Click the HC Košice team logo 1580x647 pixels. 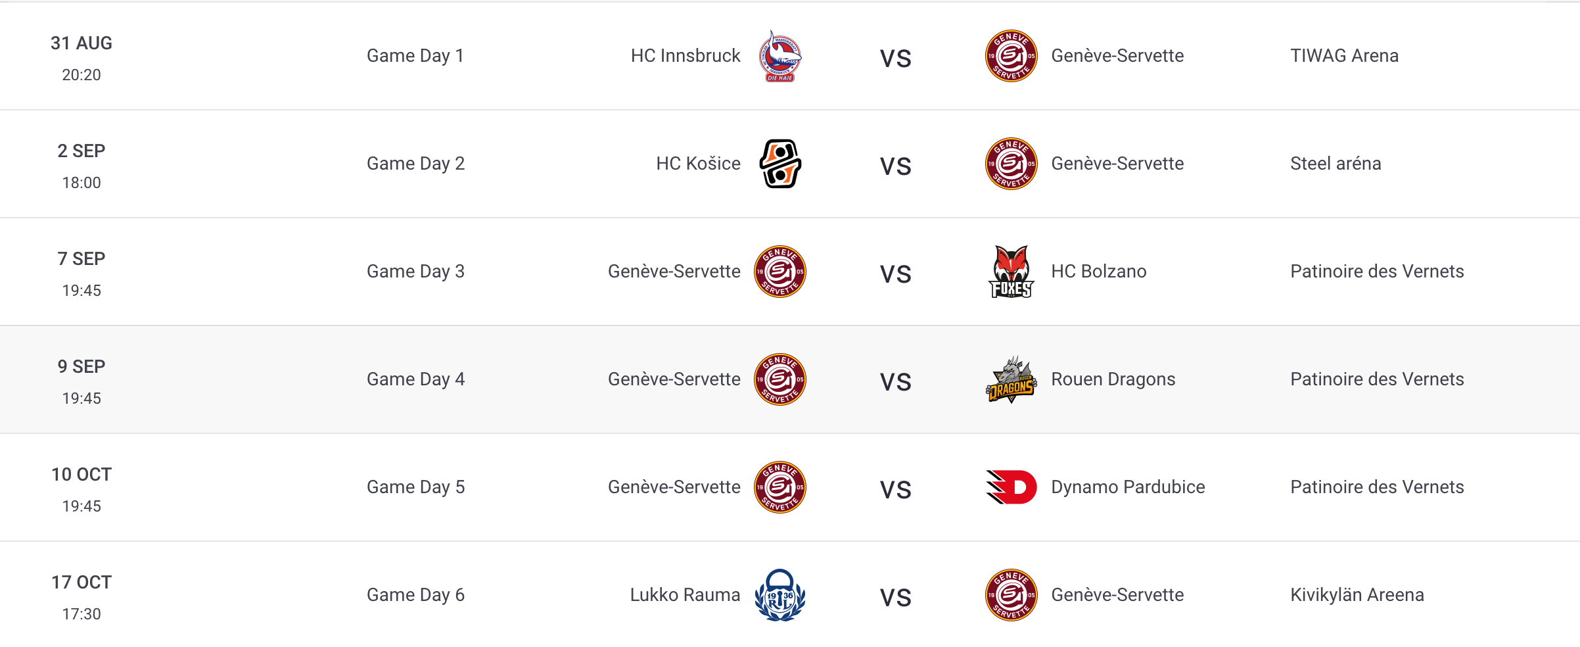780,164
